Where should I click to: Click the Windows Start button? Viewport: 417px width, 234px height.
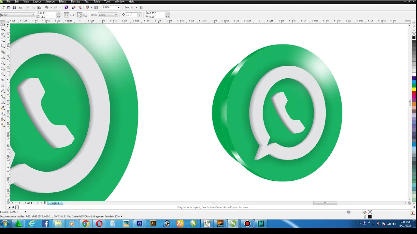point(5,224)
